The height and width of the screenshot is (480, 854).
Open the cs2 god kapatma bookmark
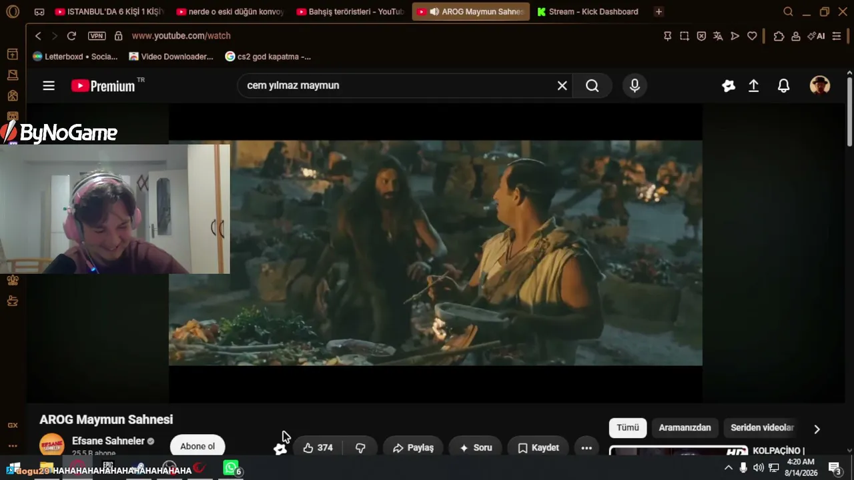268,57
